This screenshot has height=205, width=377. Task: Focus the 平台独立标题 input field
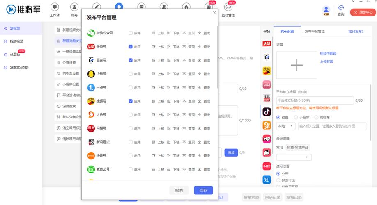[x=315, y=100]
